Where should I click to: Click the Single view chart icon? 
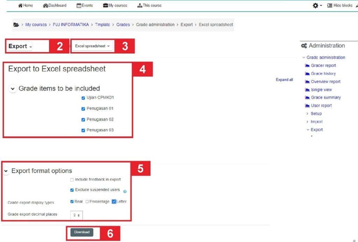coord(308,90)
